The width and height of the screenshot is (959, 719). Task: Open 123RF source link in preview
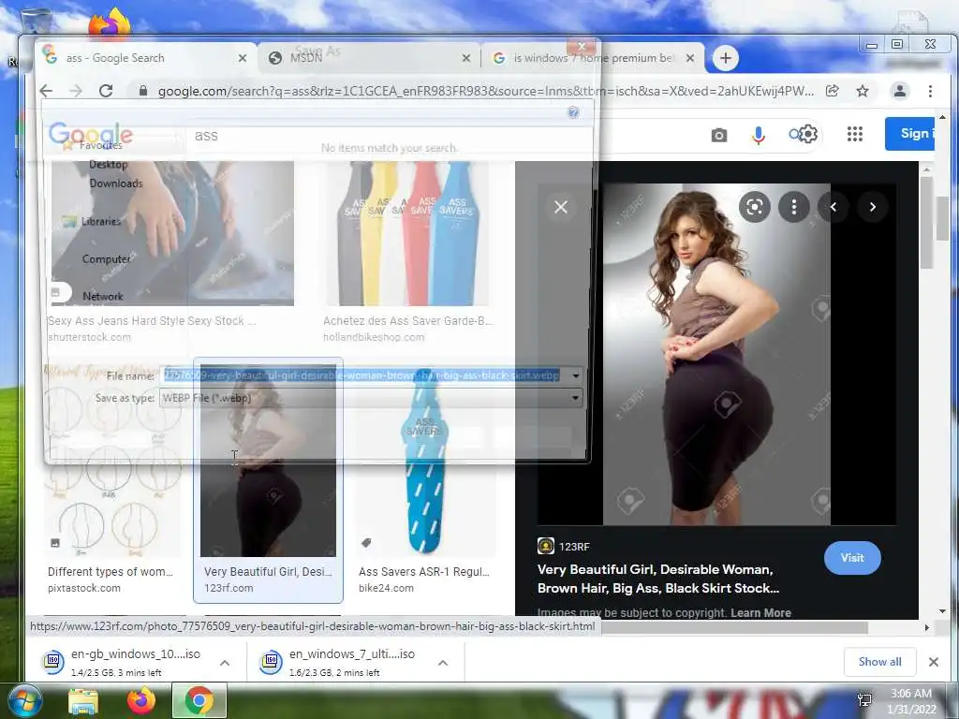563,547
